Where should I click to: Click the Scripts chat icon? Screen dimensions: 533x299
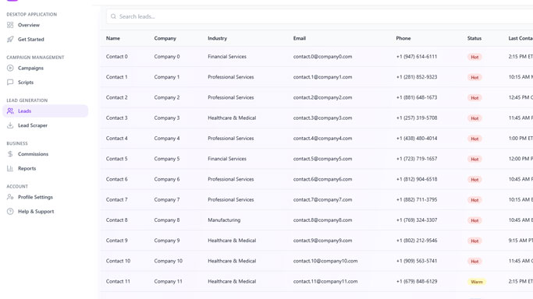click(x=10, y=83)
